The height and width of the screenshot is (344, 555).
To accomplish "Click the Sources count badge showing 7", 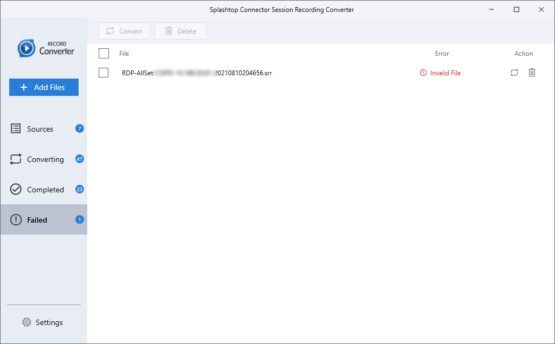I will (80, 128).
